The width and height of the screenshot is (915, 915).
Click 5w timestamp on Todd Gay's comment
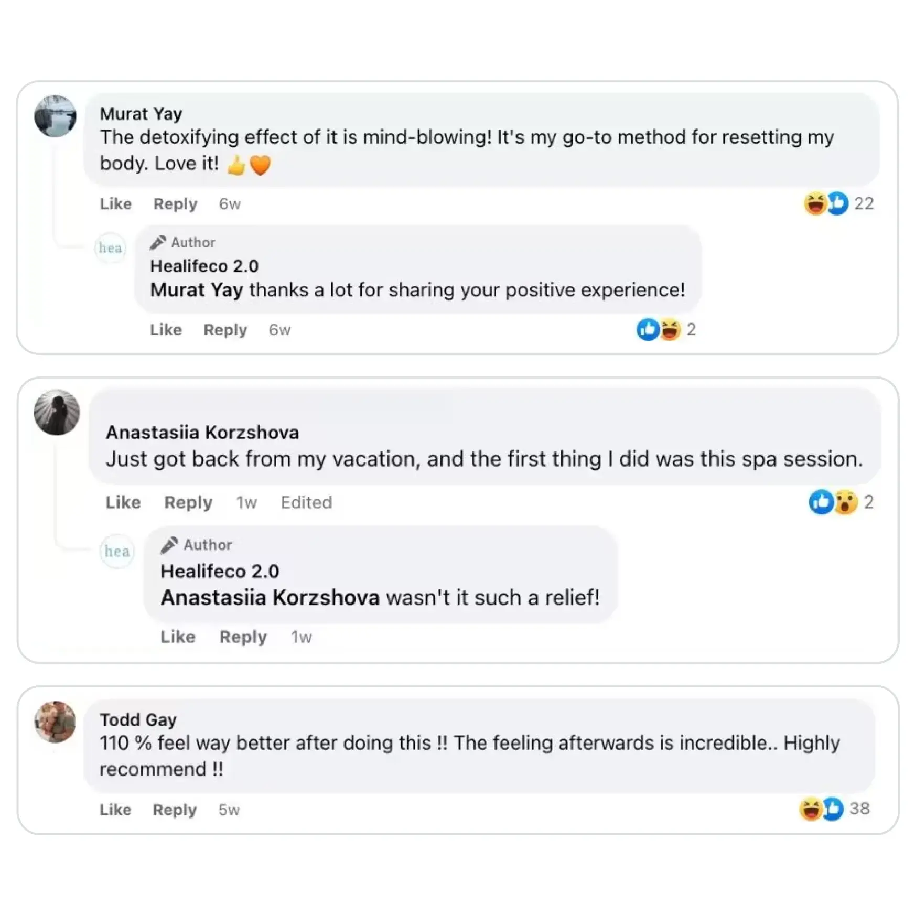(x=229, y=810)
